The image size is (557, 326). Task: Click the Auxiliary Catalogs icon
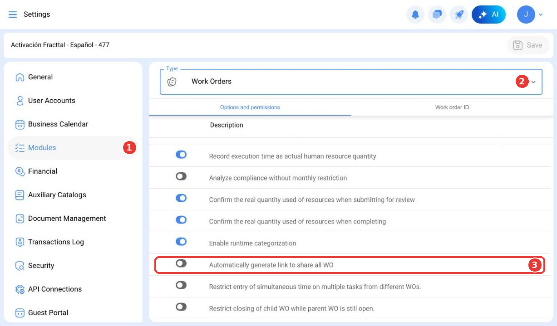[20, 195]
